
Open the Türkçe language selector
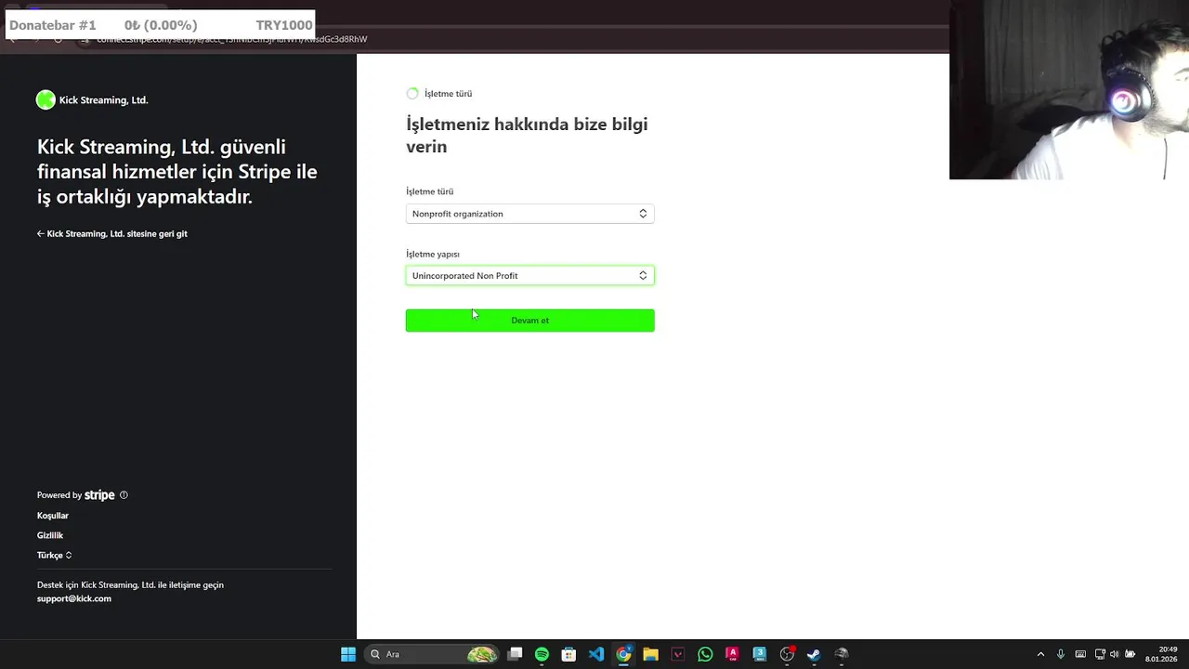coord(54,556)
